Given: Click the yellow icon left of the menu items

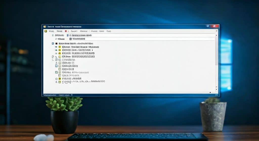Looking at the screenshot, I should [x=46, y=31].
